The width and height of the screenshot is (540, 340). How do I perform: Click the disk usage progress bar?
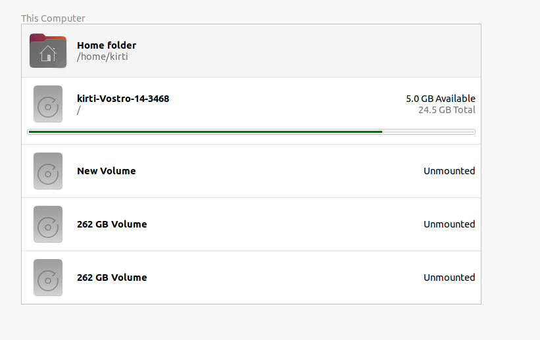coord(251,132)
